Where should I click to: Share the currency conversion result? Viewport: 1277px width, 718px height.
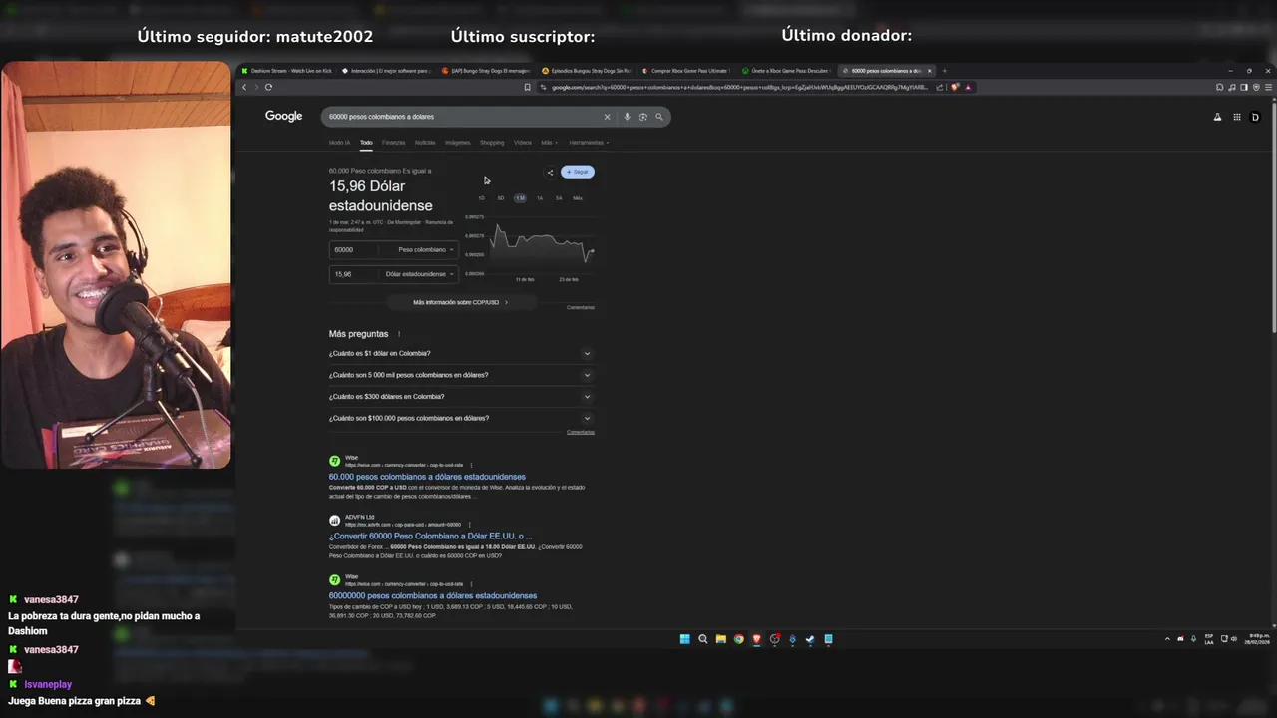[550, 172]
